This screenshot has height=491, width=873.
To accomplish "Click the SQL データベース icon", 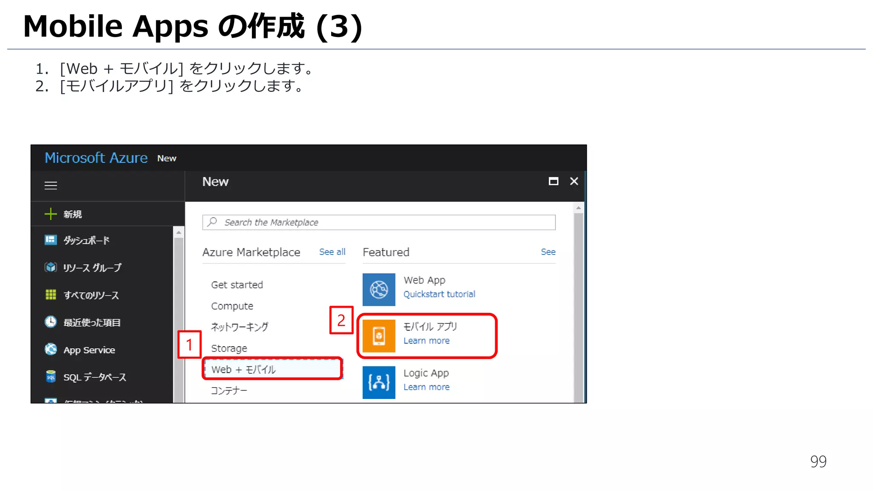I will tap(51, 377).
